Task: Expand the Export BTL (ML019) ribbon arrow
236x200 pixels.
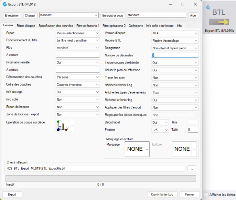Action: pos(233,31)
